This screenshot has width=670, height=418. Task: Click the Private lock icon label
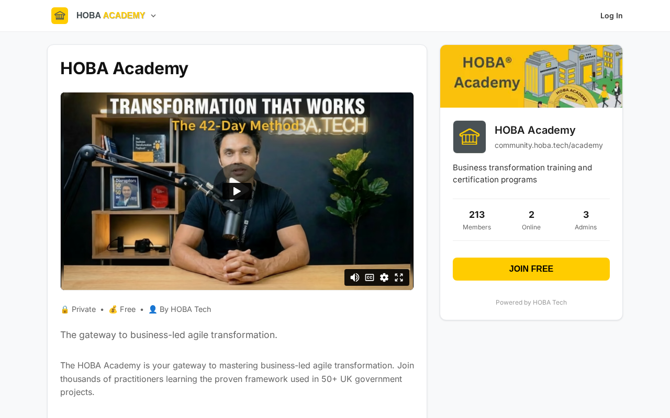click(x=78, y=309)
